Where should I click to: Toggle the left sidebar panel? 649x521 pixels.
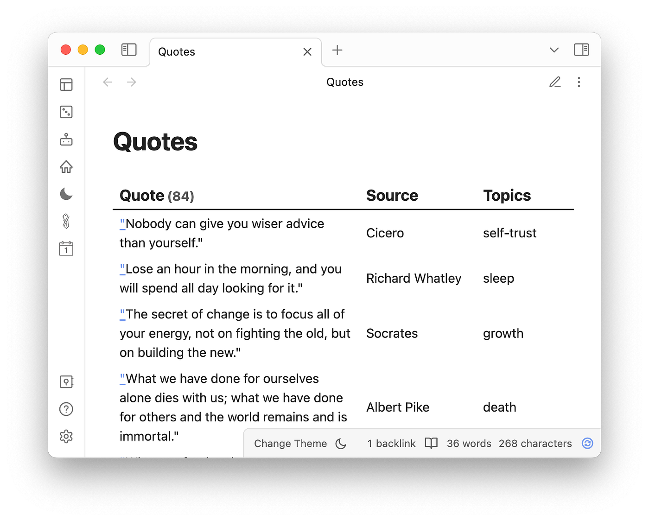coord(128,50)
